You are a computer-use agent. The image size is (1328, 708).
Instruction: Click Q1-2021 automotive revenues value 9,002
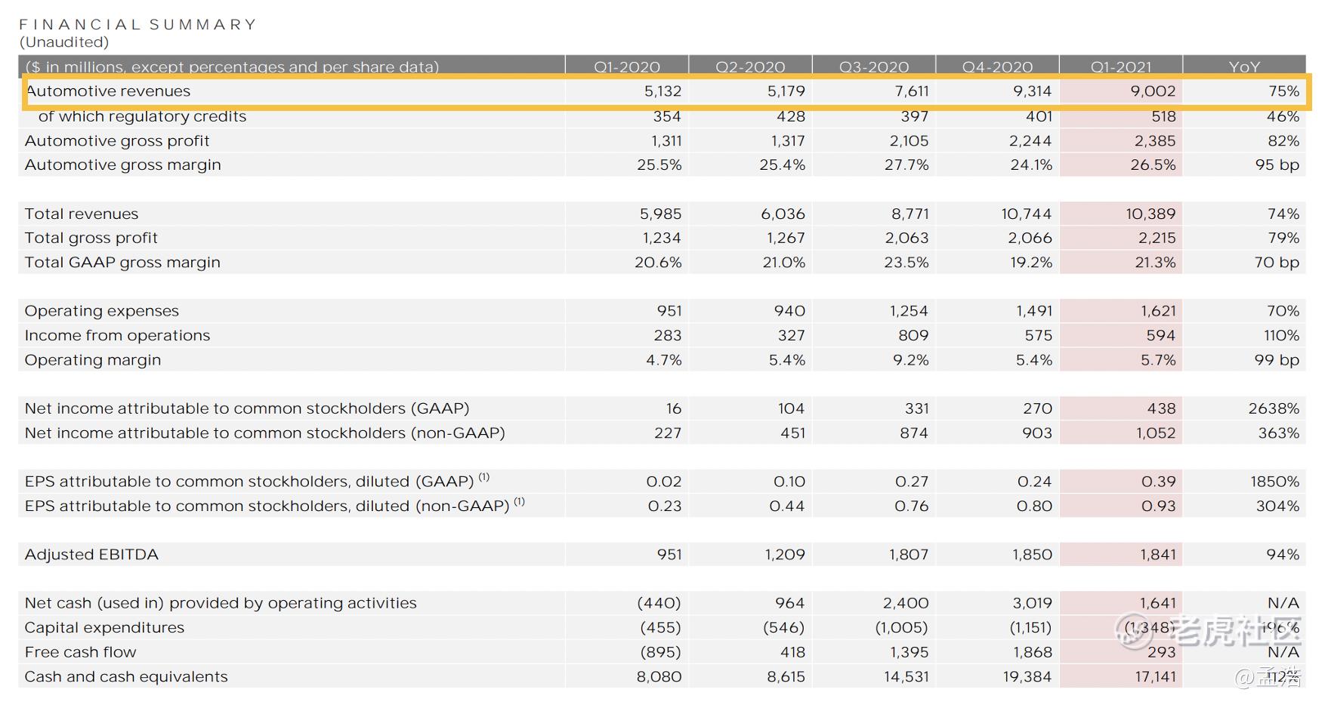coord(1153,91)
